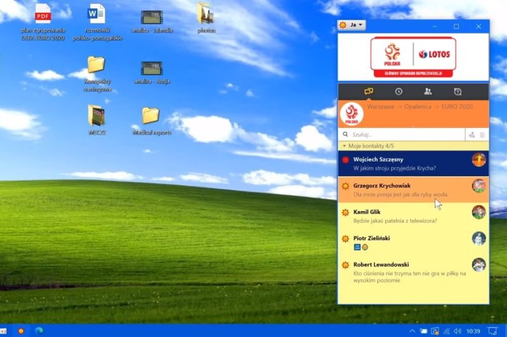
Task: Open the contact list options menu icon
Action: (483, 135)
